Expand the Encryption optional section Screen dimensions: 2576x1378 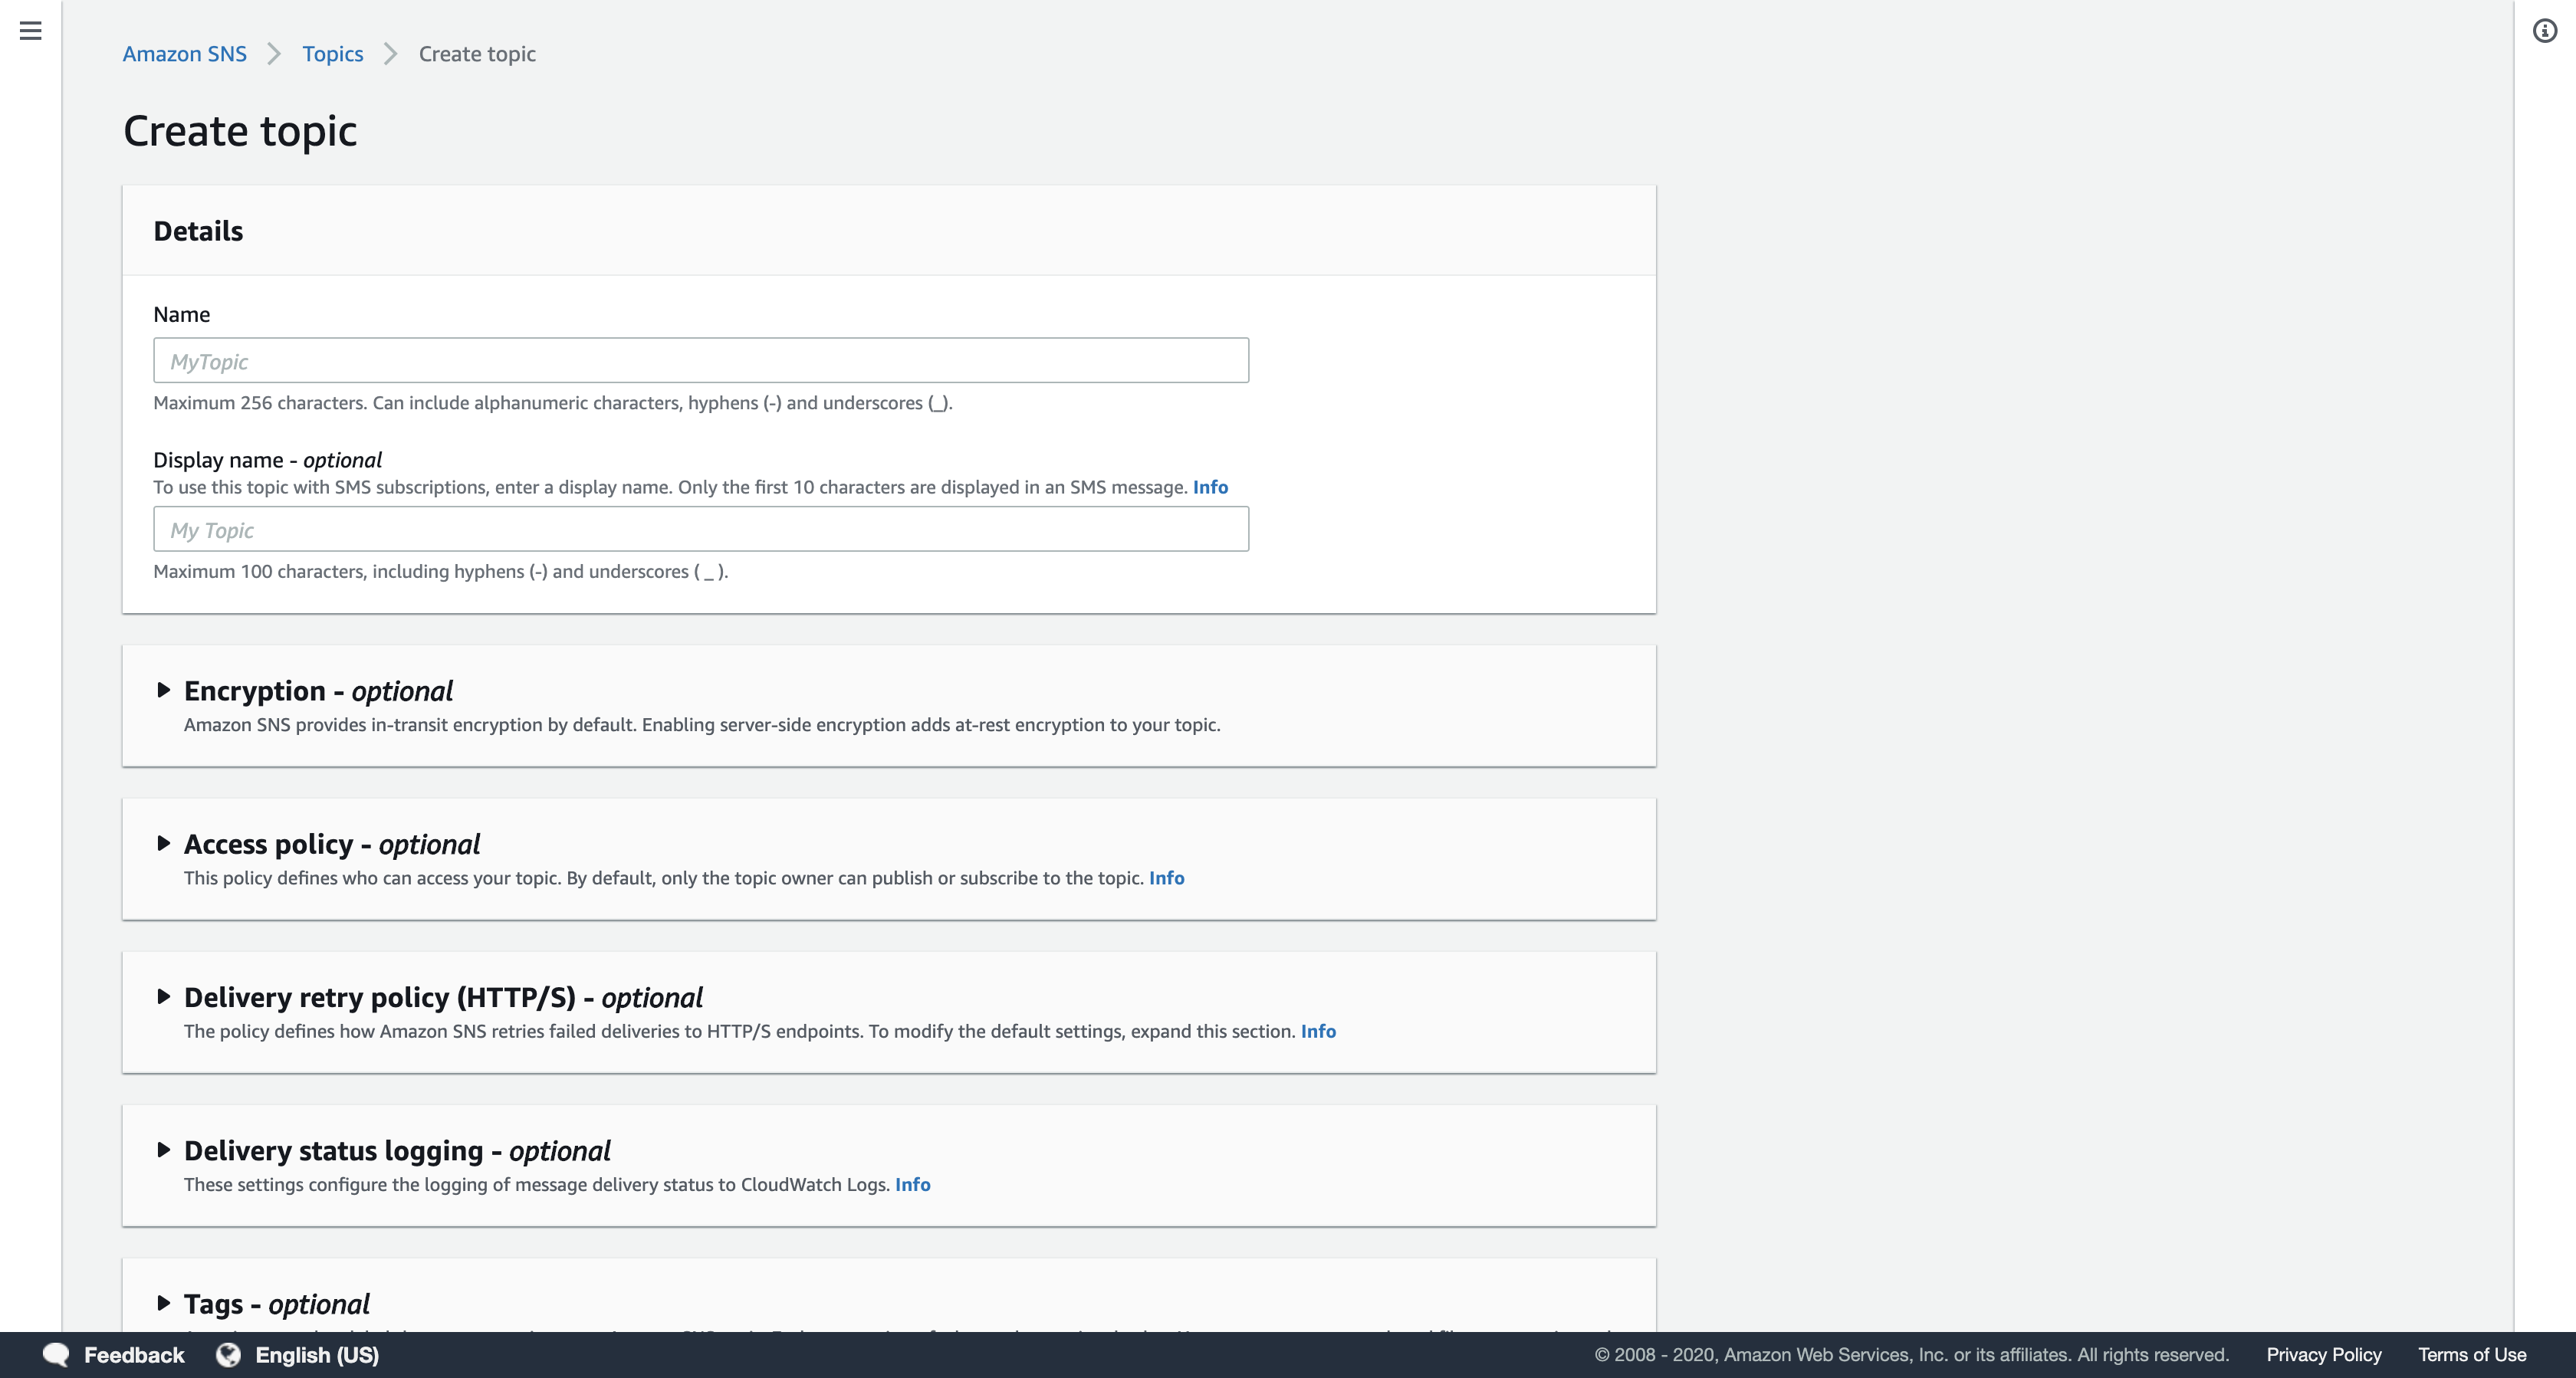(164, 690)
